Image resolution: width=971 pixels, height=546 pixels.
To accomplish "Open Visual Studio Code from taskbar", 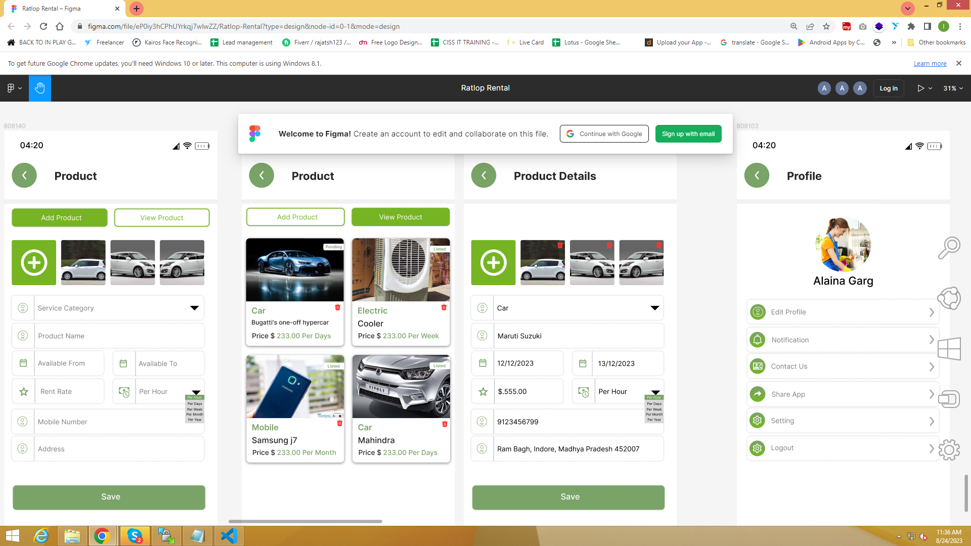I will pyautogui.click(x=229, y=536).
